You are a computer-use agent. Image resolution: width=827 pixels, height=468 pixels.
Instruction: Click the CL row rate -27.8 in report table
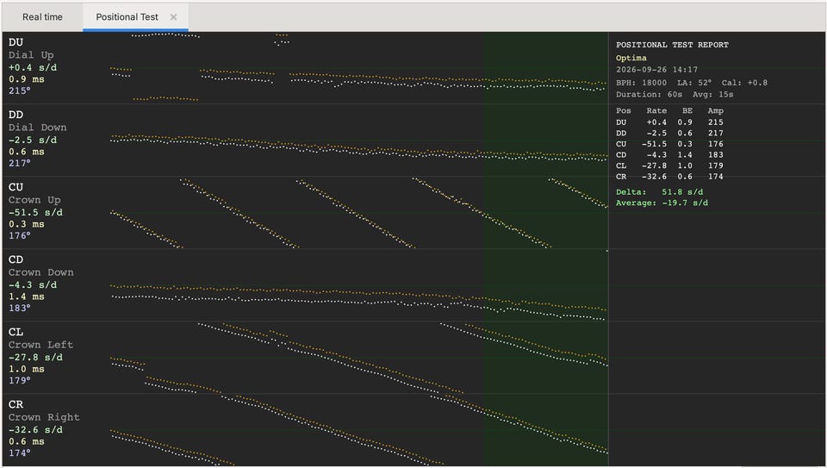654,165
